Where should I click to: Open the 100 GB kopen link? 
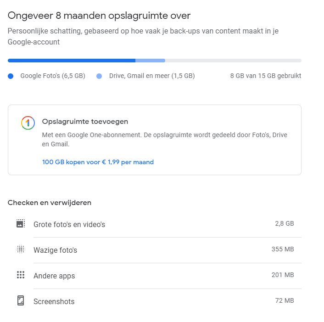pos(98,162)
